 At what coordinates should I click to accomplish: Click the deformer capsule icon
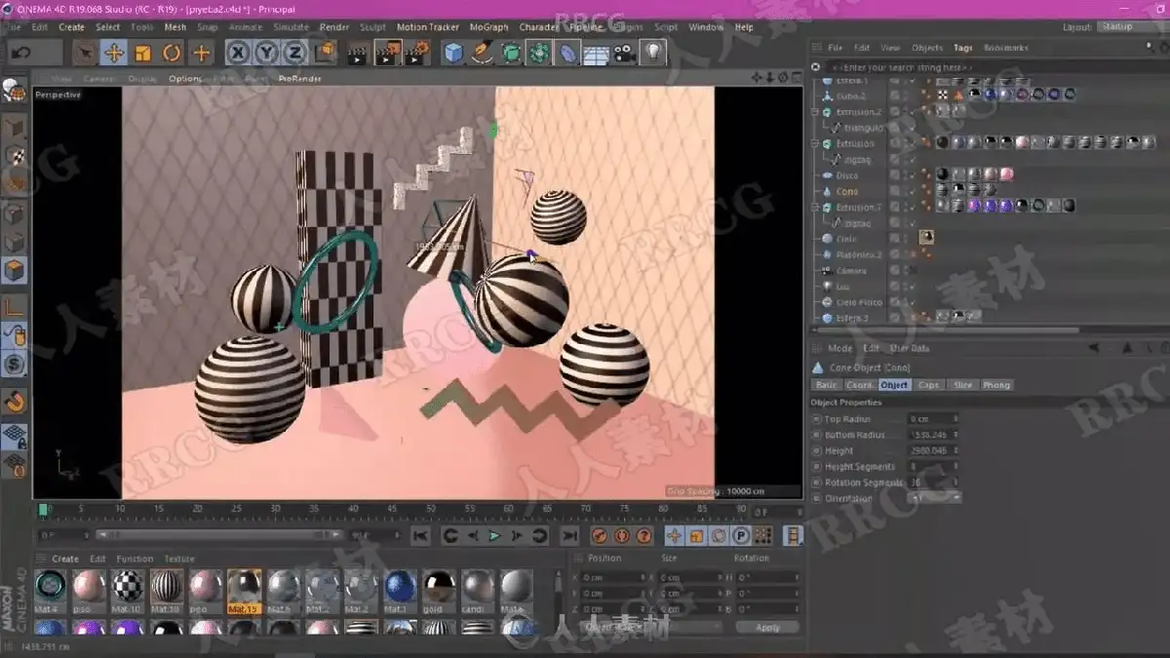(567, 53)
